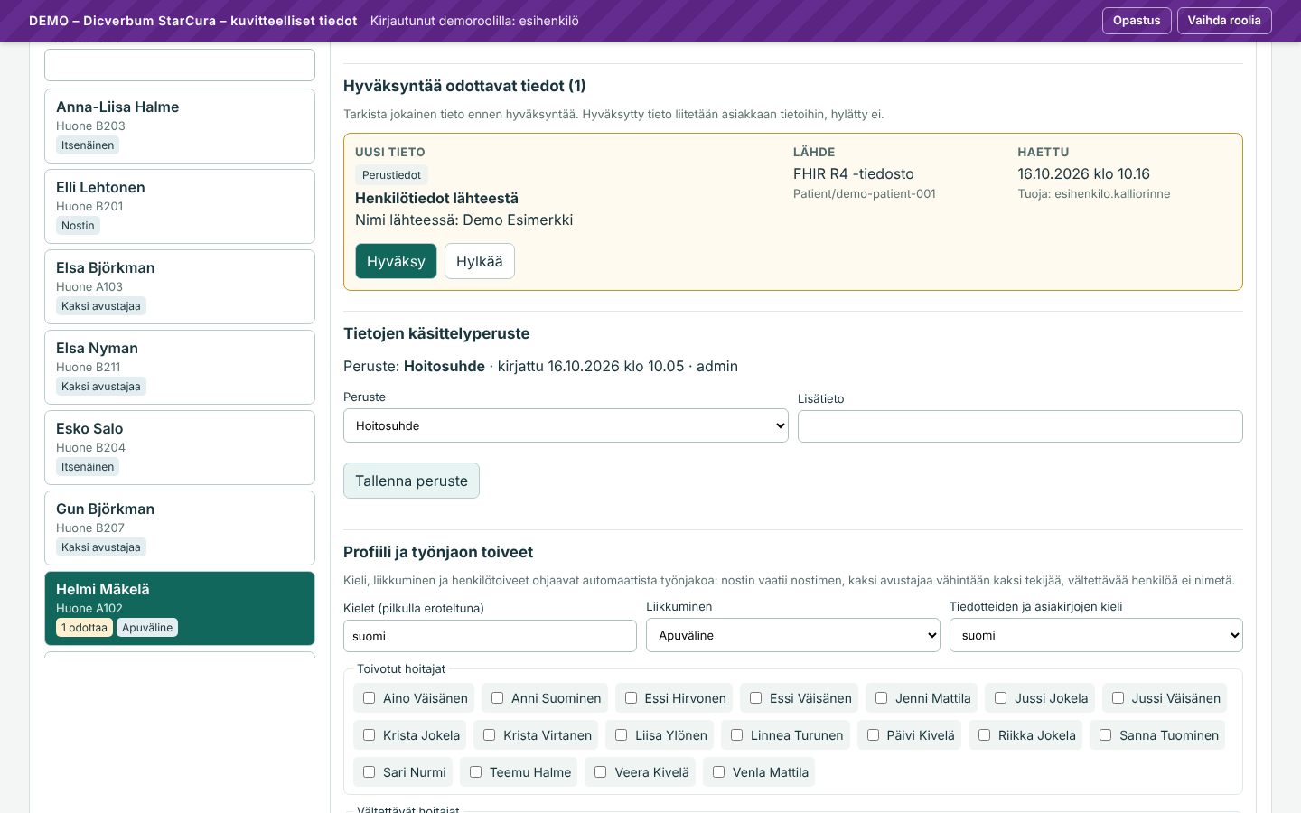1301x813 pixels.
Task: Tick the Päivi Kivelä checkbox
Action: click(873, 735)
